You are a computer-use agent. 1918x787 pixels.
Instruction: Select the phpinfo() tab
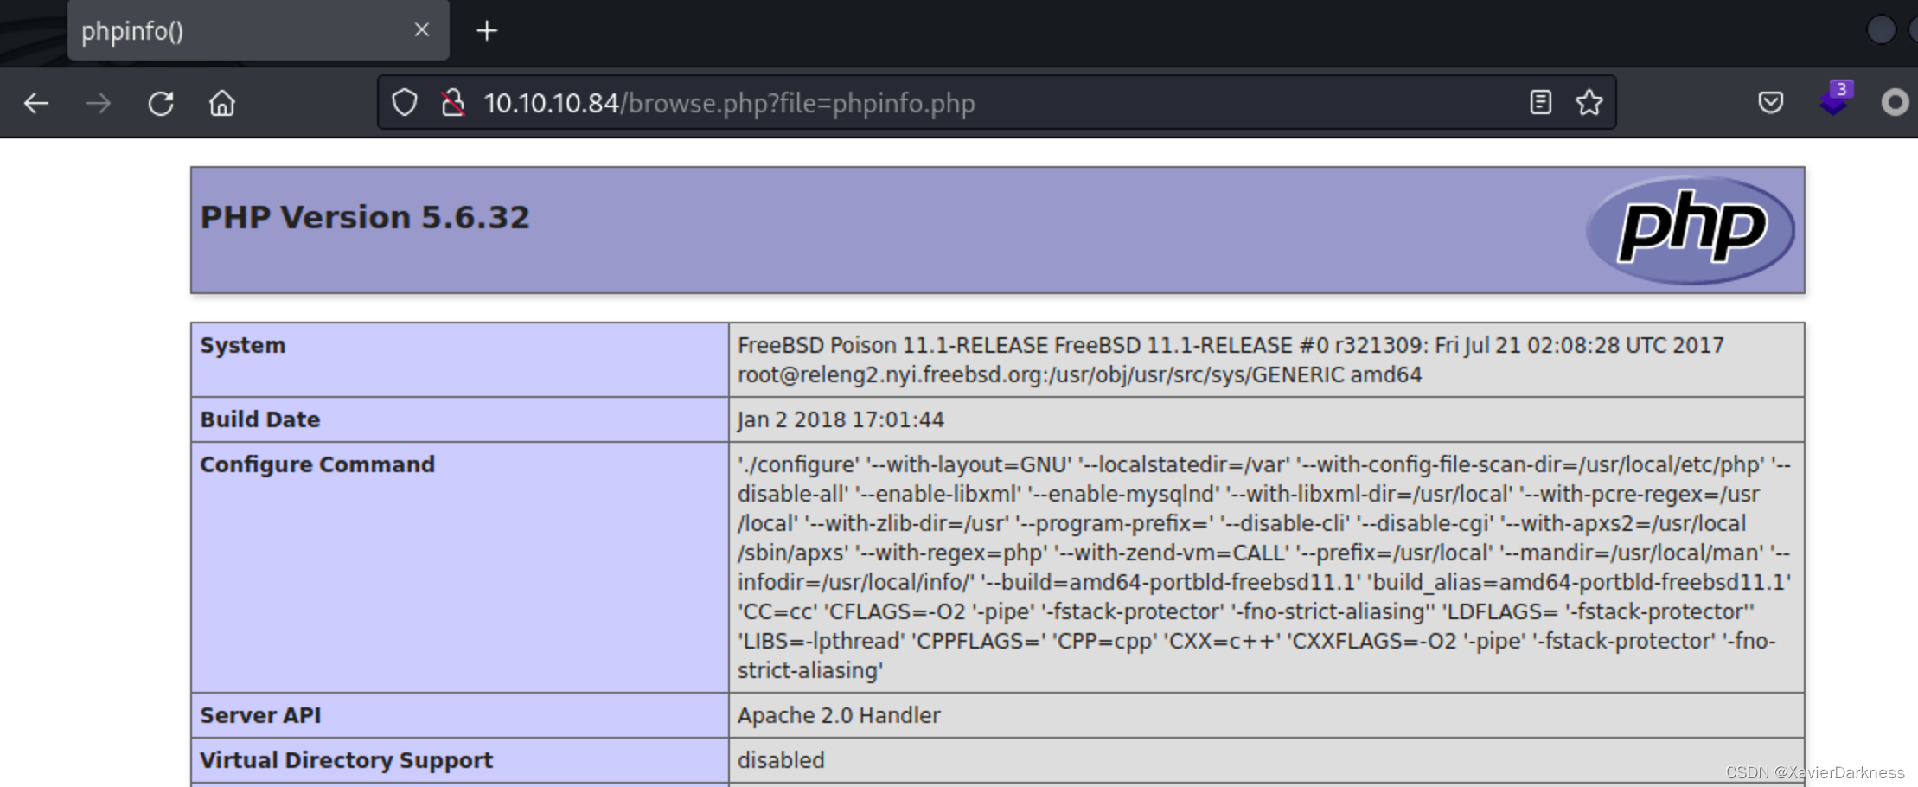[x=258, y=30]
